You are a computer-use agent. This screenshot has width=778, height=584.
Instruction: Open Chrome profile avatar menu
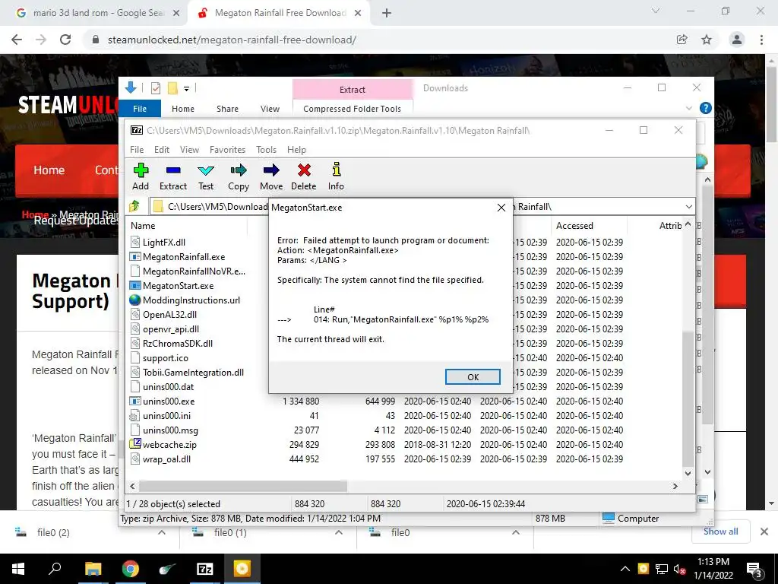[737, 40]
